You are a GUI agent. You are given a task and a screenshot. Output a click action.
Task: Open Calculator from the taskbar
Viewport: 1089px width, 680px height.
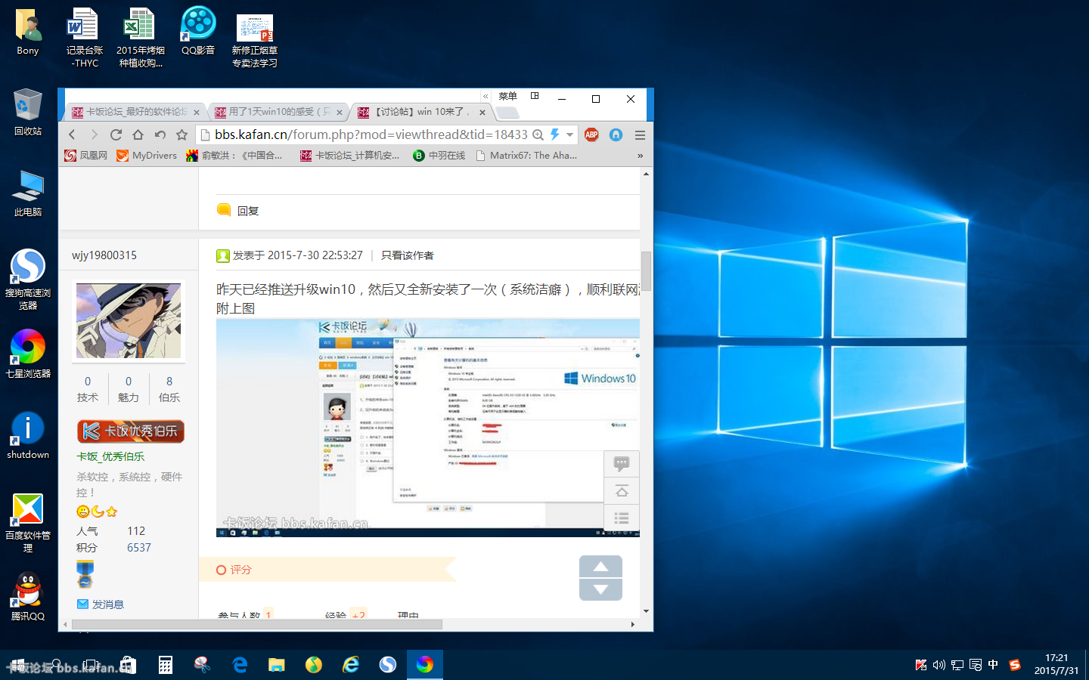[165, 664]
